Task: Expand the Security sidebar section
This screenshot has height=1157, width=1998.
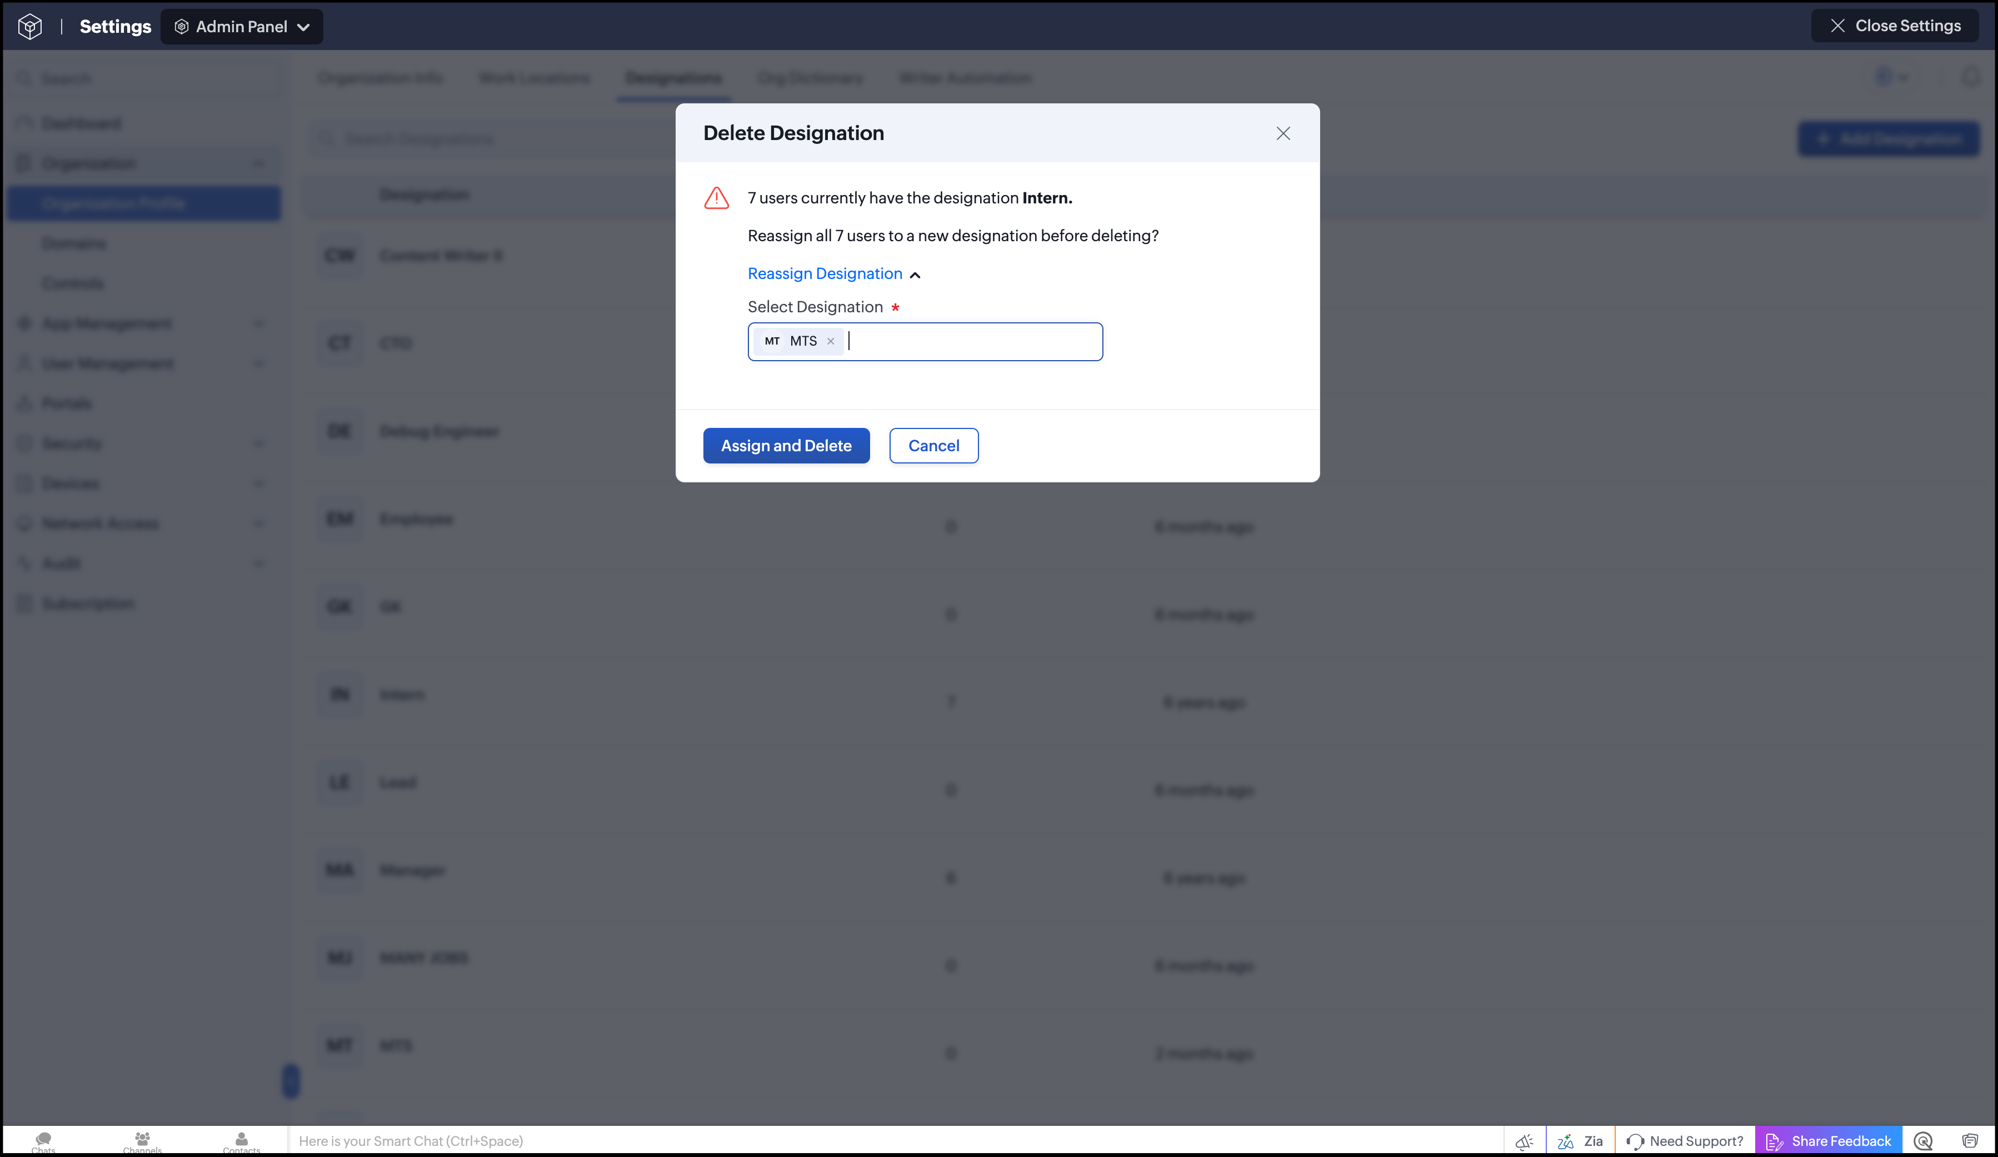Action: click(x=143, y=443)
